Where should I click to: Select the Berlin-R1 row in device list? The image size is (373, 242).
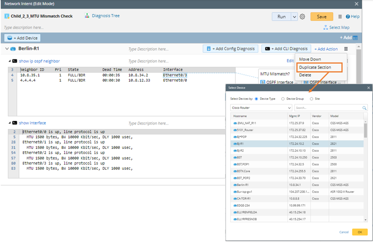(297, 185)
